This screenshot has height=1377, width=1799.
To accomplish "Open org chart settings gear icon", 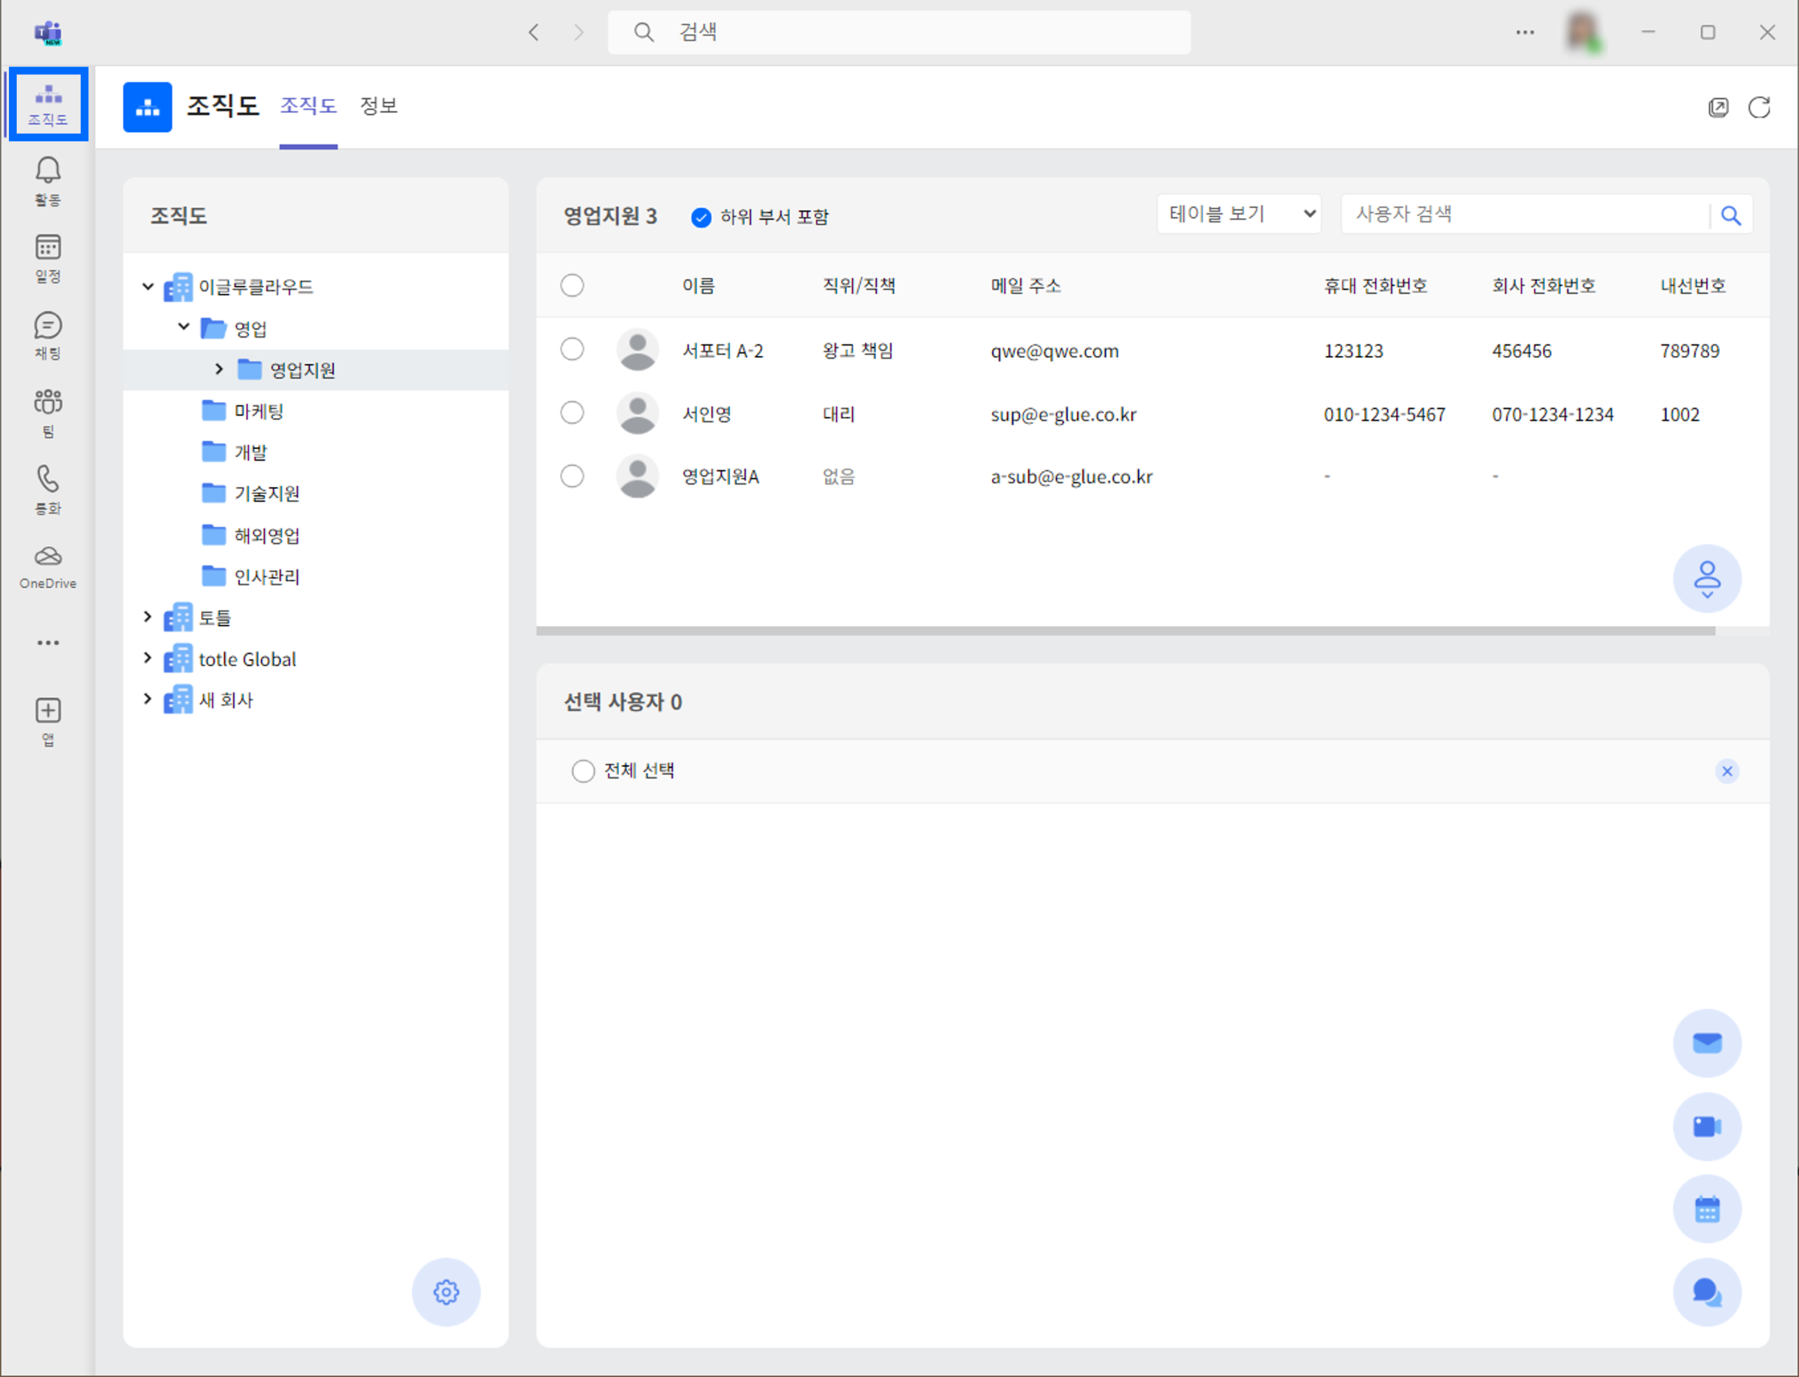I will (446, 1292).
